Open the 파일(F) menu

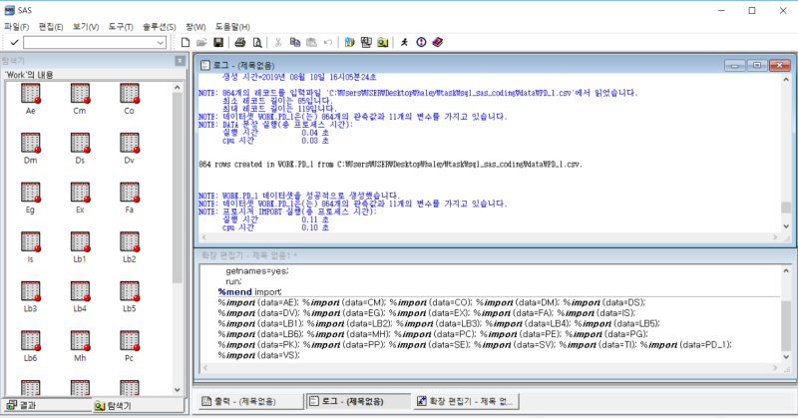tap(17, 27)
